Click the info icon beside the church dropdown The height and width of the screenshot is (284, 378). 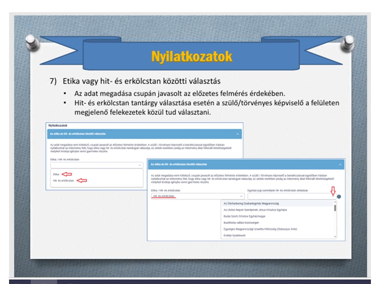point(339,196)
